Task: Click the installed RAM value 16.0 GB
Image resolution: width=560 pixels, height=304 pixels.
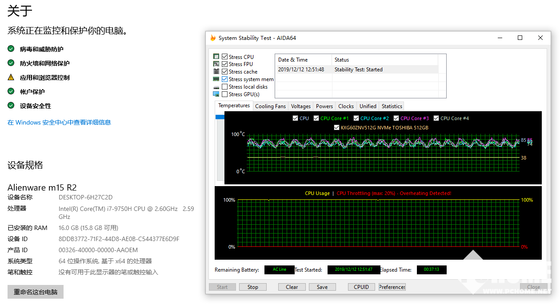Action: click(x=88, y=228)
